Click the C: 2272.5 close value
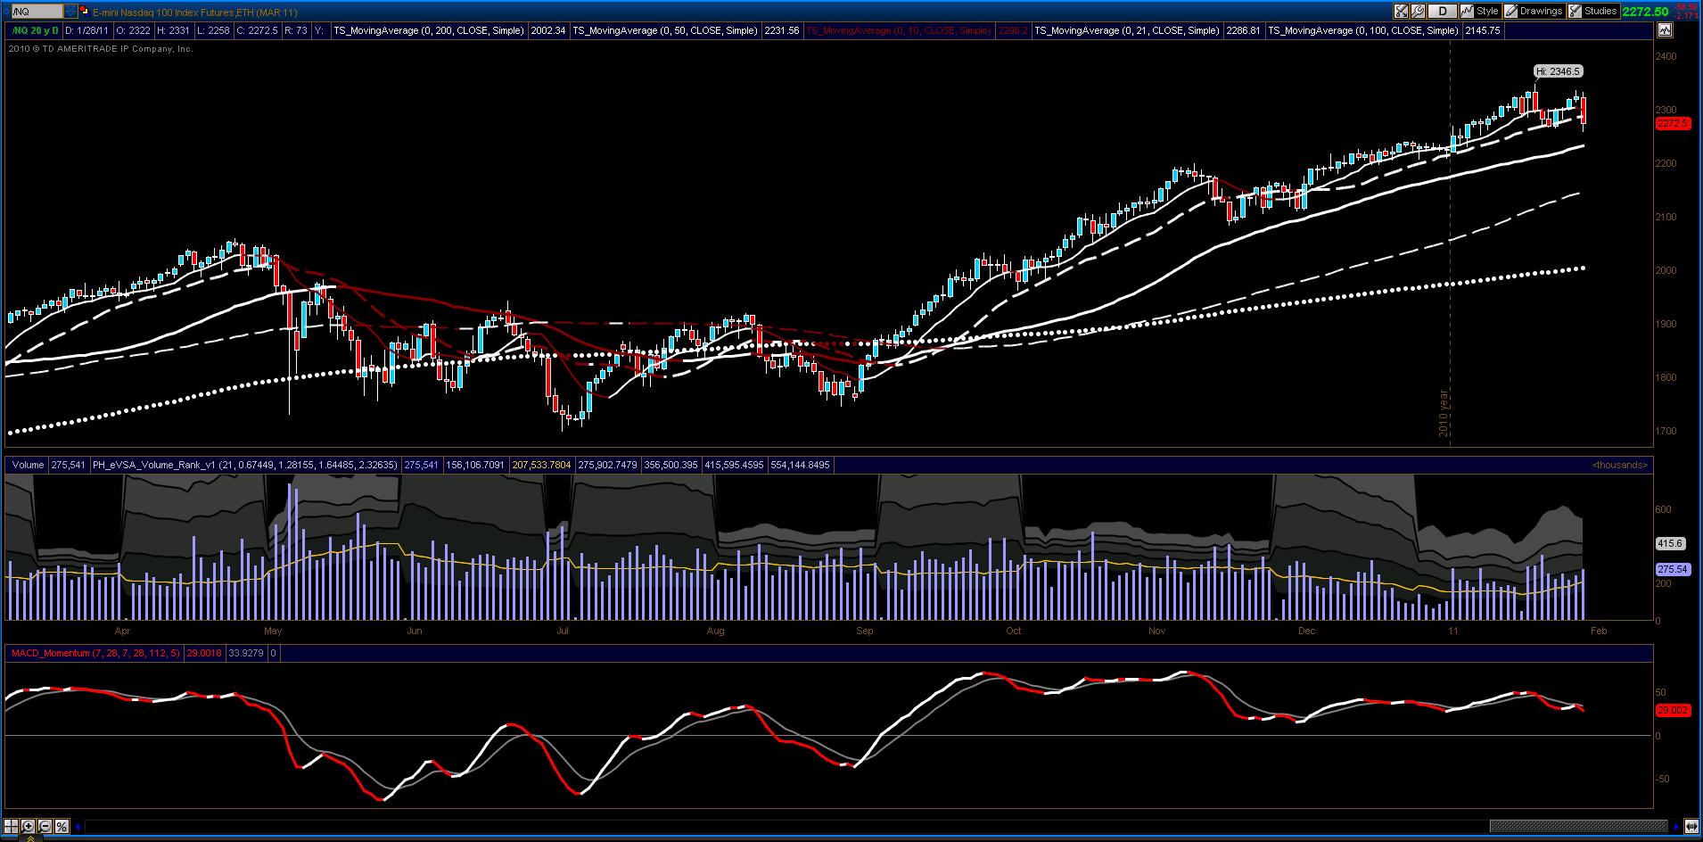The image size is (1703, 842). pyautogui.click(x=258, y=30)
